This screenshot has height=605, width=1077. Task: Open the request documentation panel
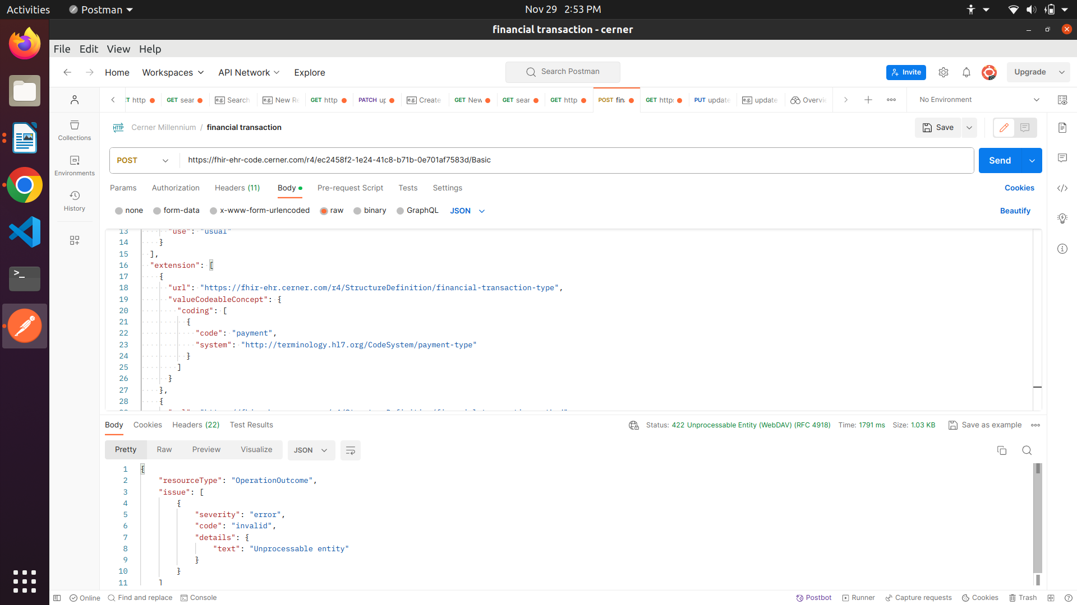point(1063,128)
